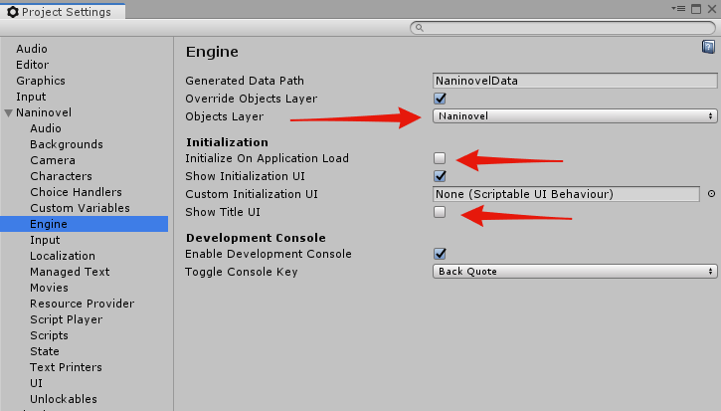Select the top-level Graphics category
This screenshot has width=721, height=411.
[41, 81]
